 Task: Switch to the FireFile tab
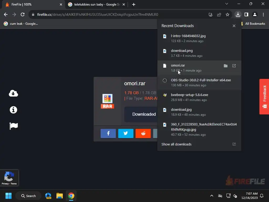point(33,4)
